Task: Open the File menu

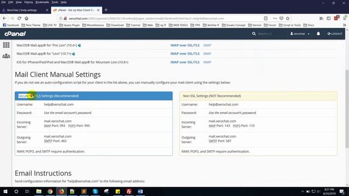Action: pyautogui.click(x=3, y=2)
